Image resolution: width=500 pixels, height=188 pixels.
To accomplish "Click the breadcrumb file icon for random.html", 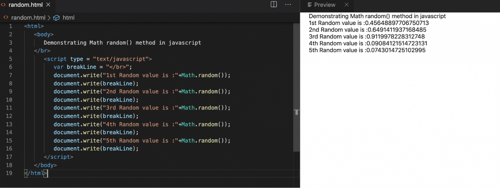I will pyautogui.click(x=6, y=17).
